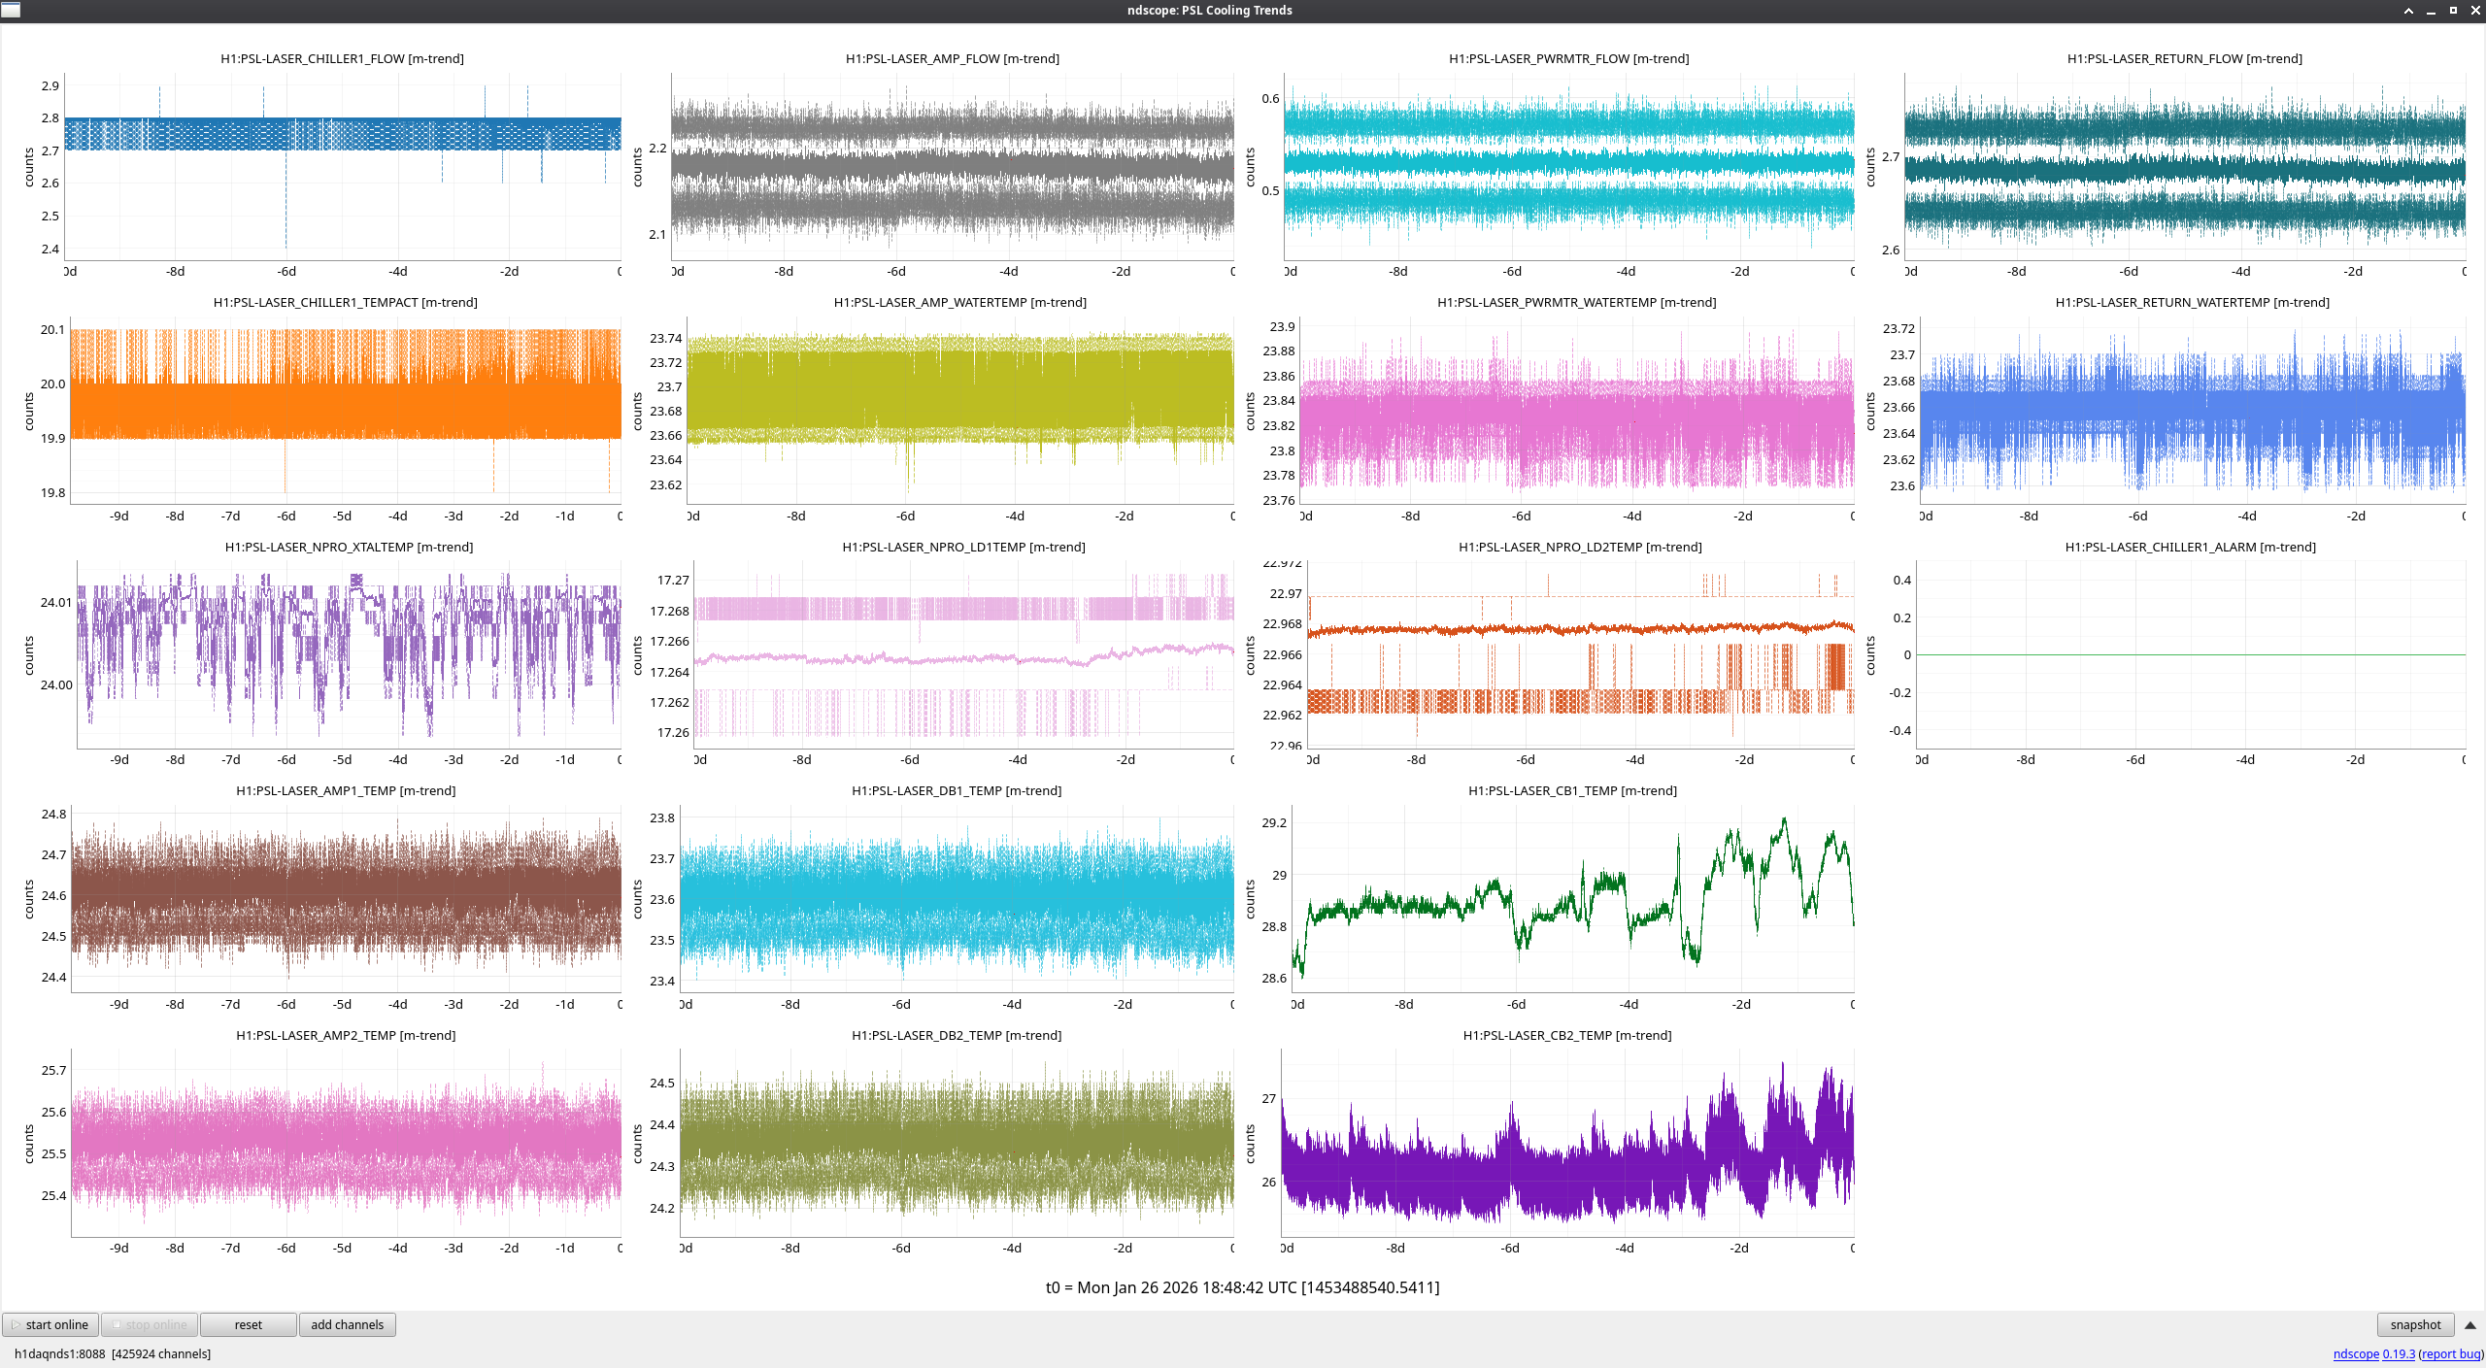The height and width of the screenshot is (1368, 2486).
Task: Follow the report bug link
Action: click(2450, 1353)
